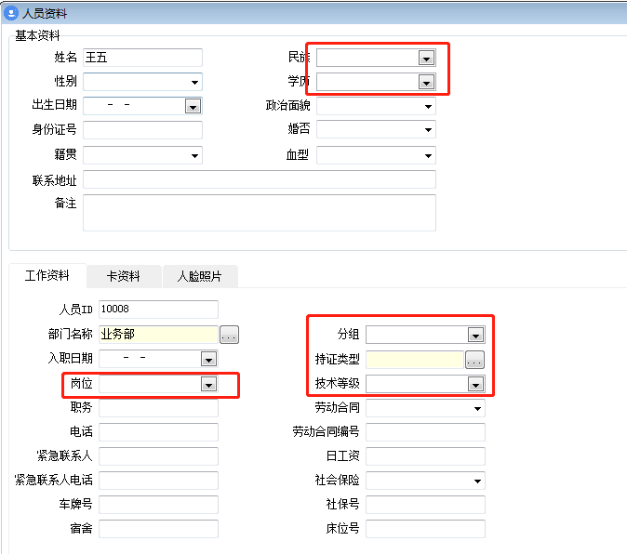The image size is (627, 554).
Task: Switch to the 人脸照片 tab
Action: coord(199,276)
